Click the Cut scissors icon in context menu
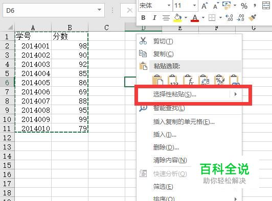The height and width of the screenshot is (201, 272). [x=143, y=41]
